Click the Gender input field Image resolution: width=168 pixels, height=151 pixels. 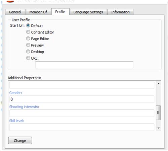[82, 99]
